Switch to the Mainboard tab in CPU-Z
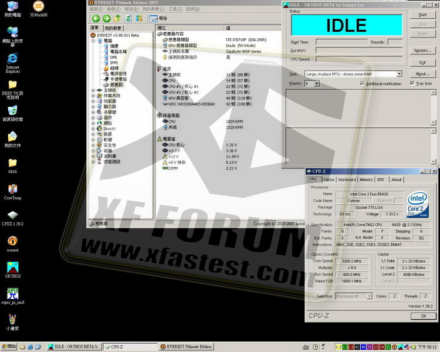 (x=347, y=180)
